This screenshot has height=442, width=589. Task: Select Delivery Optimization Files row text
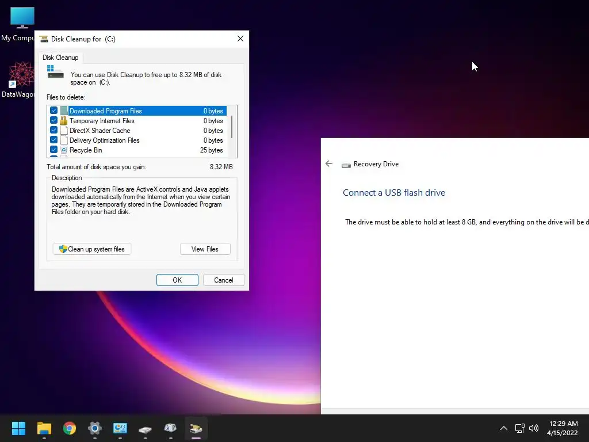pos(105,140)
